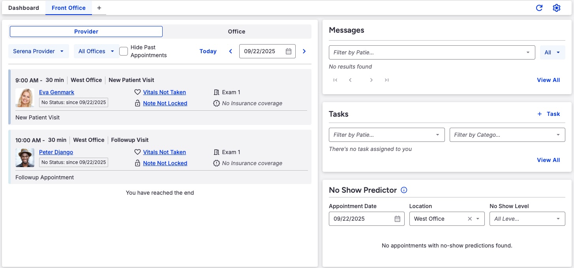This screenshot has width=574, height=268.
Task: Click the Today button
Action: pyautogui.click(x=208, y=51)
